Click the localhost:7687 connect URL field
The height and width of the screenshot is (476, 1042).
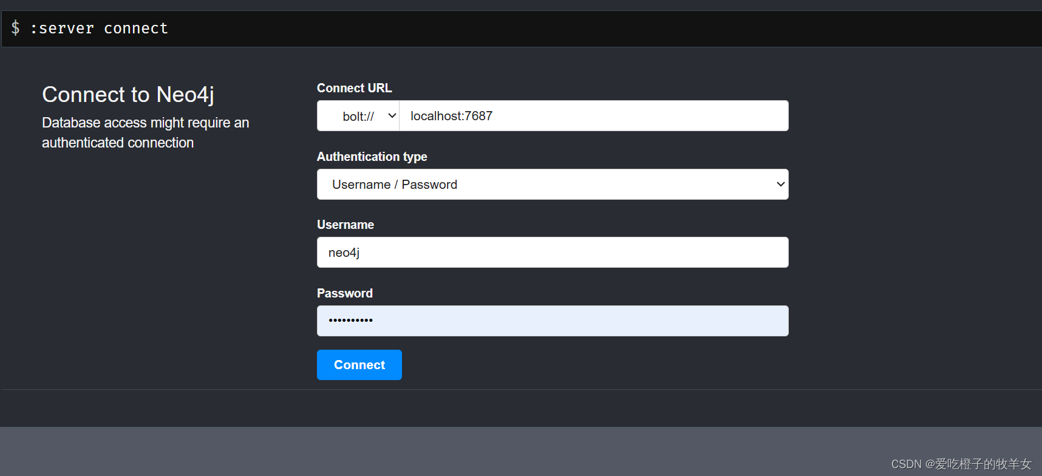tap(594, 116)
